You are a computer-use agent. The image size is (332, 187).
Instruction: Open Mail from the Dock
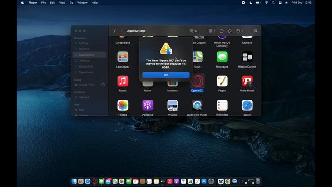click(x=108, y=181)
